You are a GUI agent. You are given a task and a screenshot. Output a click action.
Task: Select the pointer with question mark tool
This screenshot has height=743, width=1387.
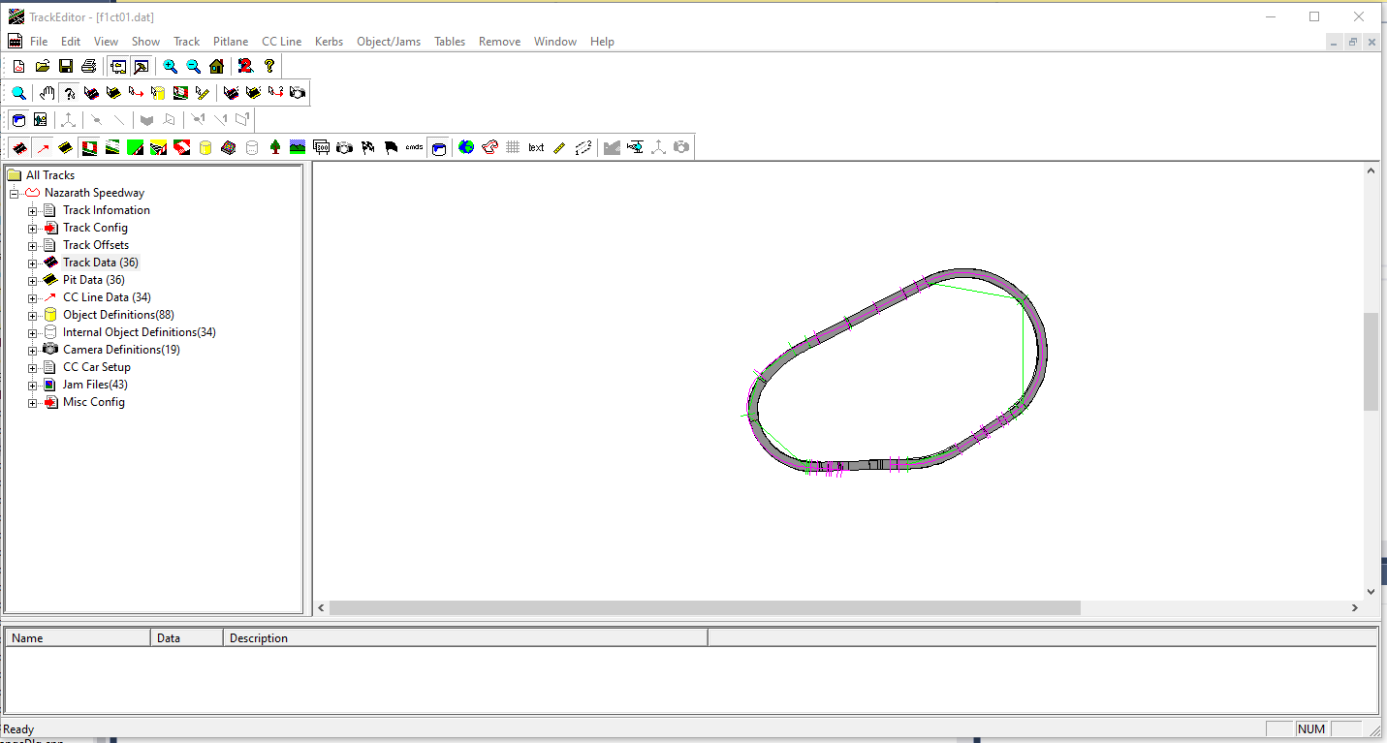[70, 93]
